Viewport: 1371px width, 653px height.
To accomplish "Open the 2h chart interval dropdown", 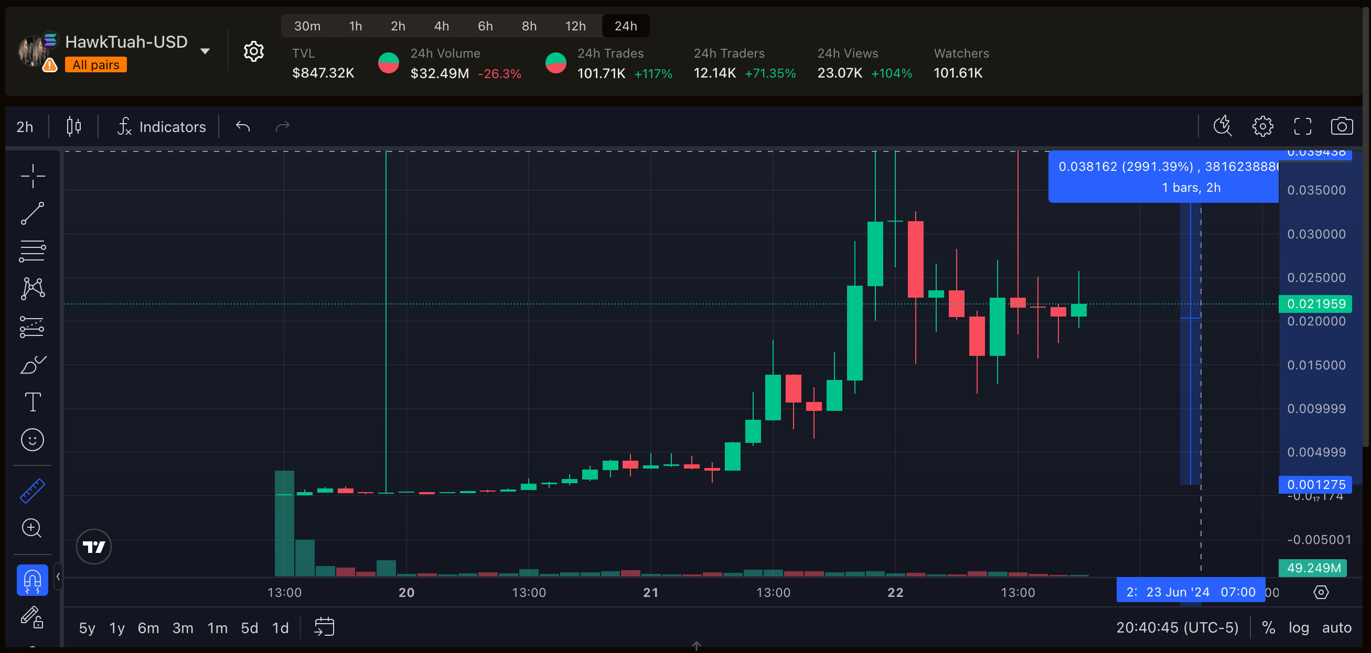I will tap(25, 126).
